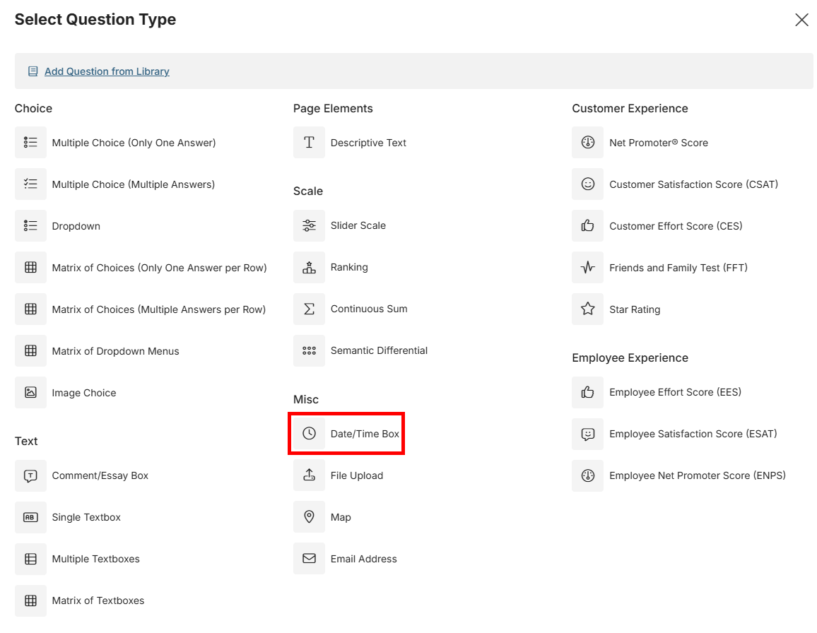Select Matrix of Dropdown Menus label
The width and height of the screenshot is (817, 633).
(116, 351)
